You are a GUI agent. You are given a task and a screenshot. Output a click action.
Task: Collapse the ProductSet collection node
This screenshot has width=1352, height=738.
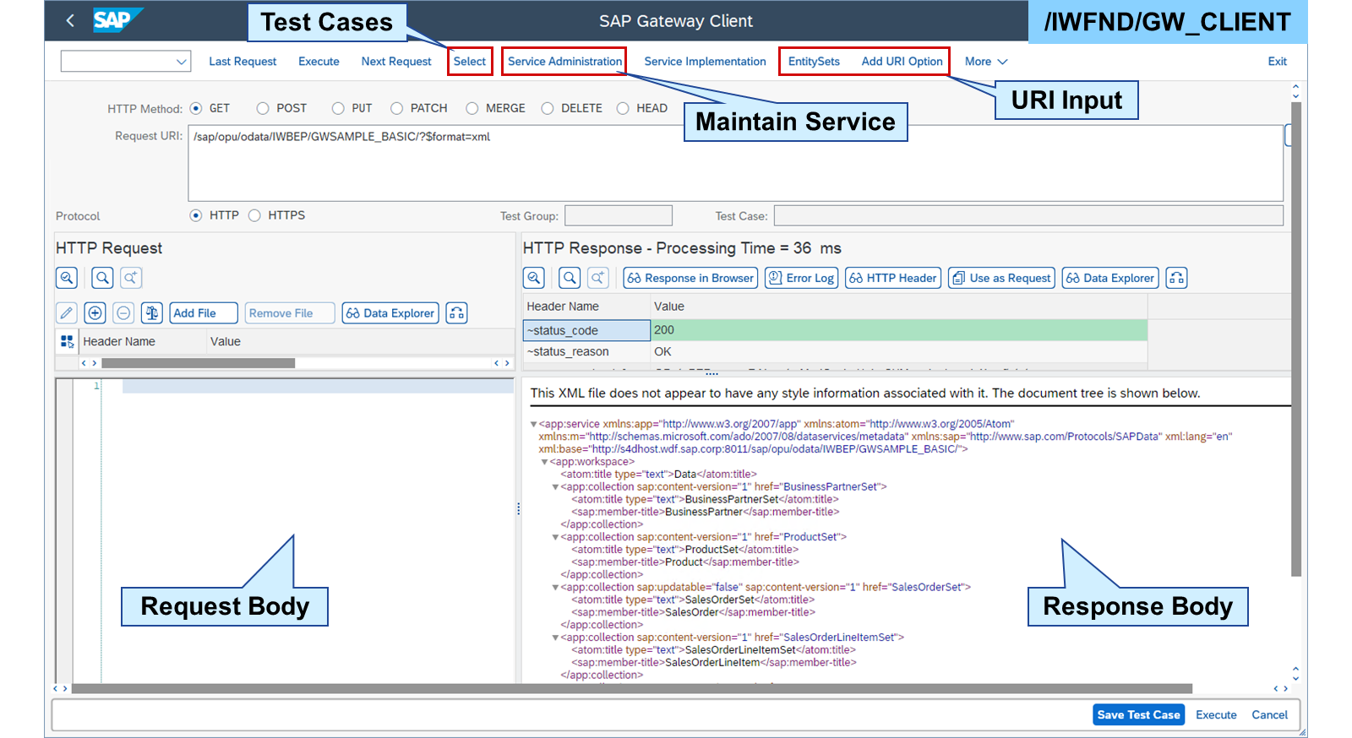click(555, 537)
